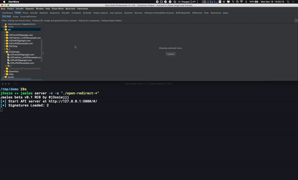Click file icon of %3Furl%3Dexample.com under Challenges

click(8, 63)
